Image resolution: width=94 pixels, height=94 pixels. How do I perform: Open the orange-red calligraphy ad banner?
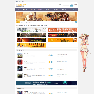click(62, 30)
